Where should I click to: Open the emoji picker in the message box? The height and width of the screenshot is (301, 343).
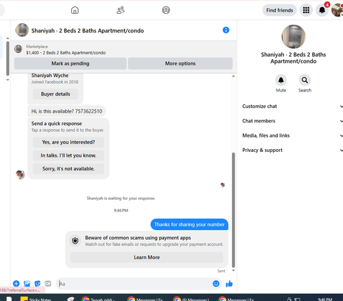point(216,284)
